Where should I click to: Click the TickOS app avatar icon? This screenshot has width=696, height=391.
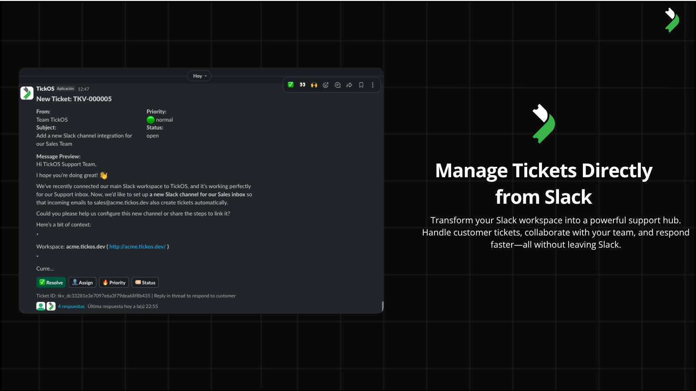tap(27, 93)
